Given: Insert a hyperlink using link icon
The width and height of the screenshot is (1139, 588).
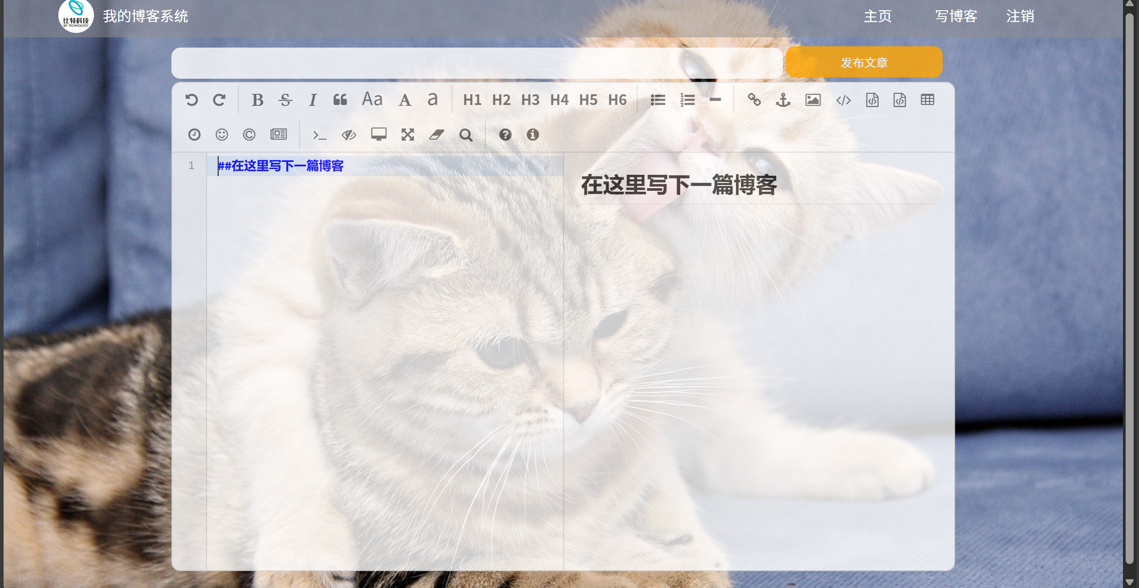Looking at the screenshot, I should [754, 100].
